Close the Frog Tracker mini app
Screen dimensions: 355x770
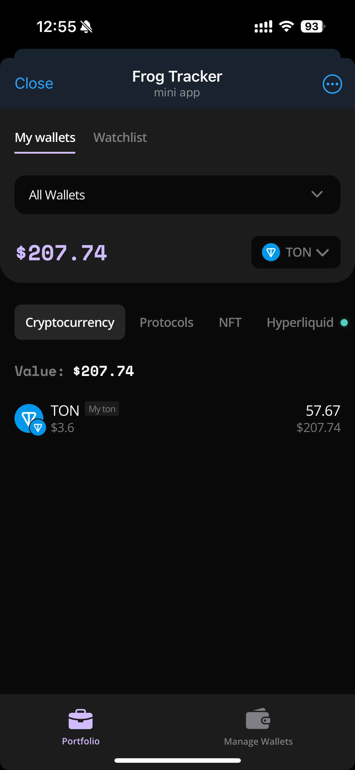tap(34, 83)
